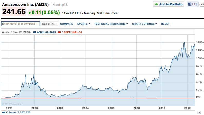Click the green up arrow price change icon
This screenshot has width=204, height=115.
click(30, 13)
